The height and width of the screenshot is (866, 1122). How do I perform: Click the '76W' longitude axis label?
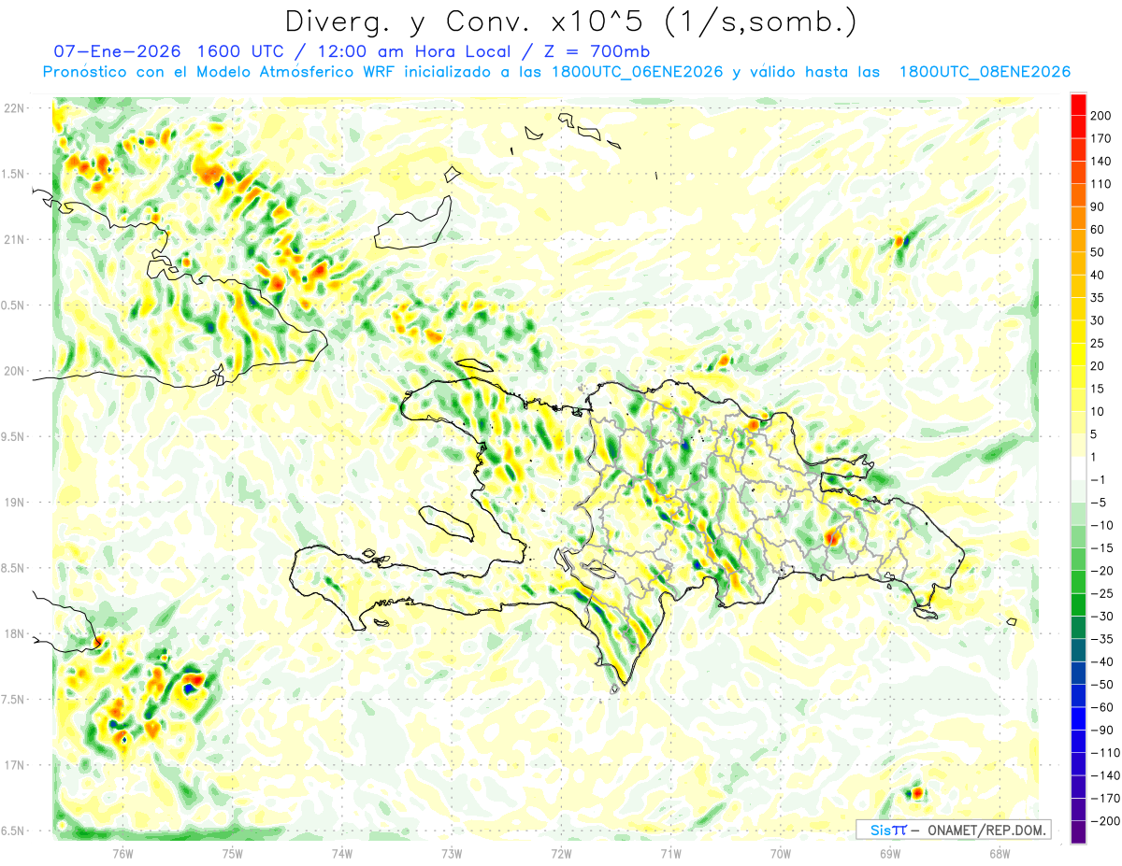pos(122,853)
